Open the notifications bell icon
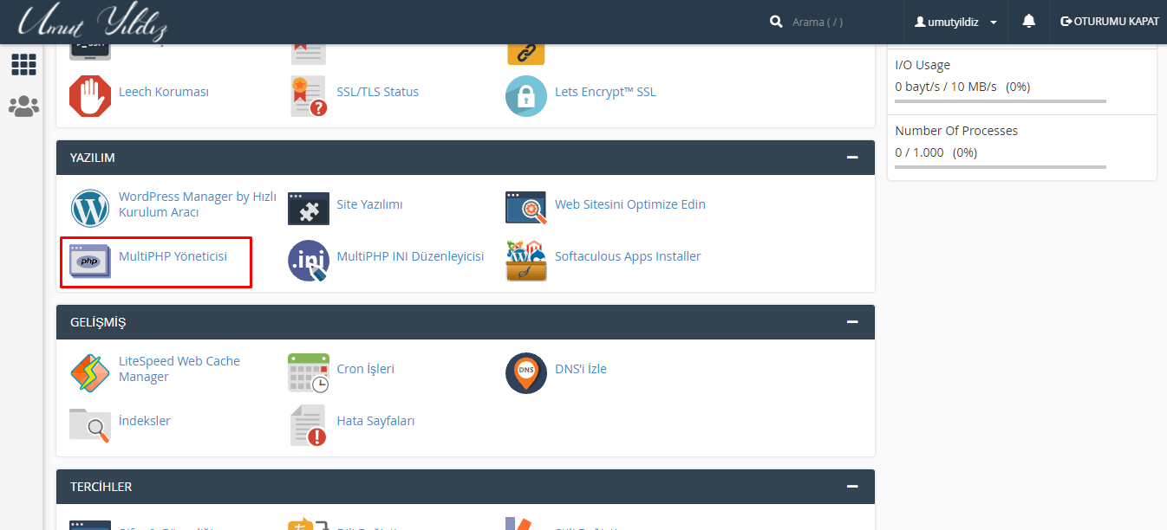The width and height of the screenshot is (1167, 530). (1029, 22)
